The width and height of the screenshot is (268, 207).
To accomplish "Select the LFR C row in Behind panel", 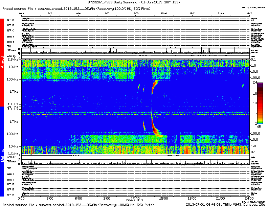I will (10, 184).
